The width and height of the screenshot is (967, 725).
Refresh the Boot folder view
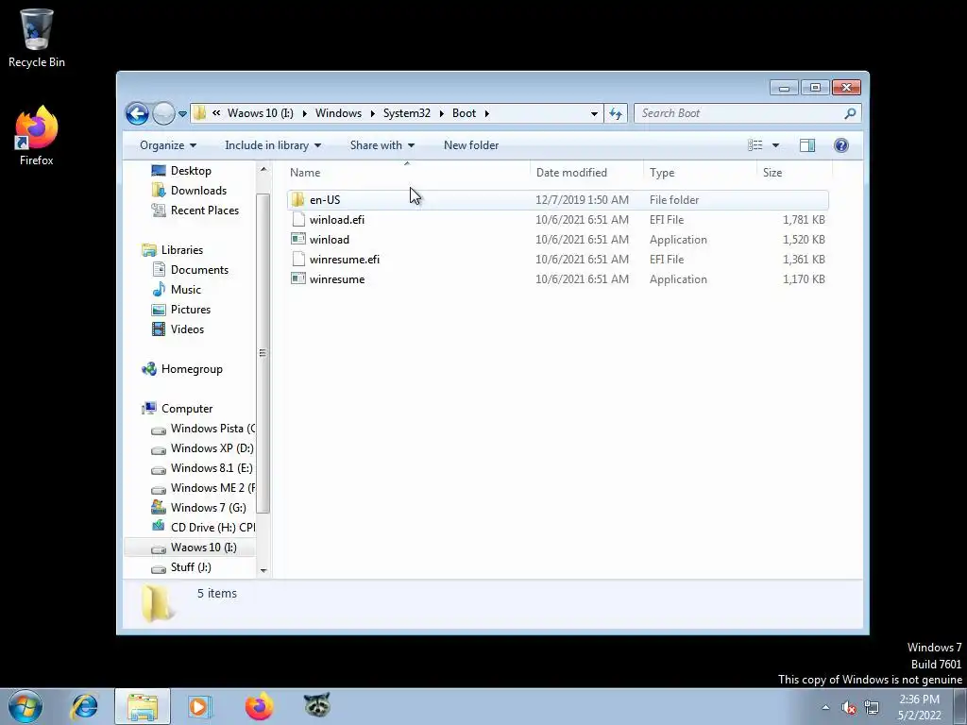pos(616,113)
